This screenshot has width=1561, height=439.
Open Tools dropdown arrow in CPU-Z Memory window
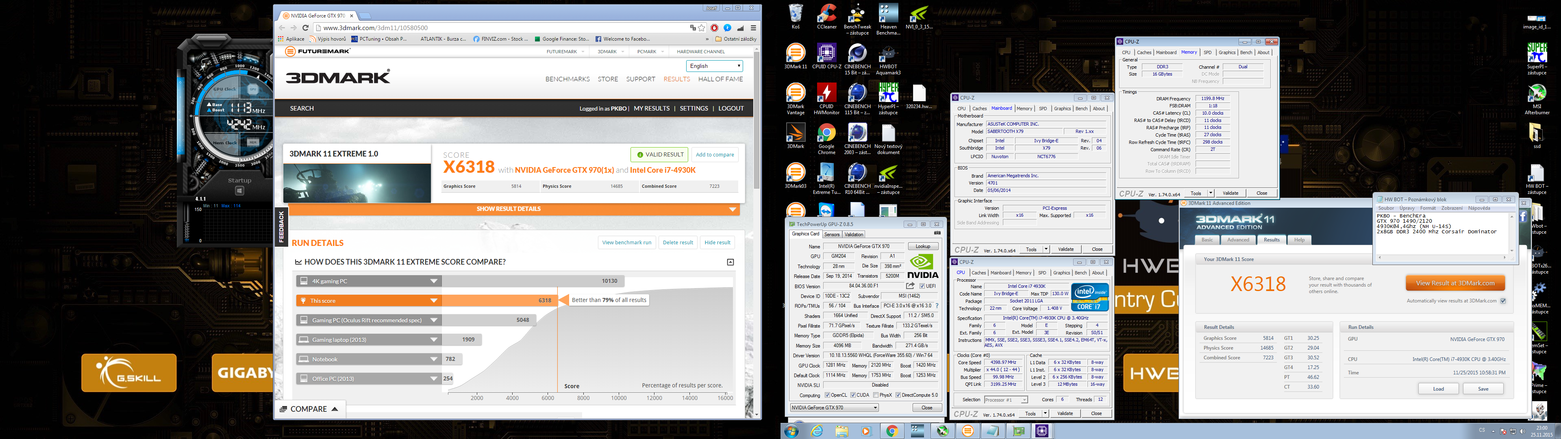click(1210, 193)
